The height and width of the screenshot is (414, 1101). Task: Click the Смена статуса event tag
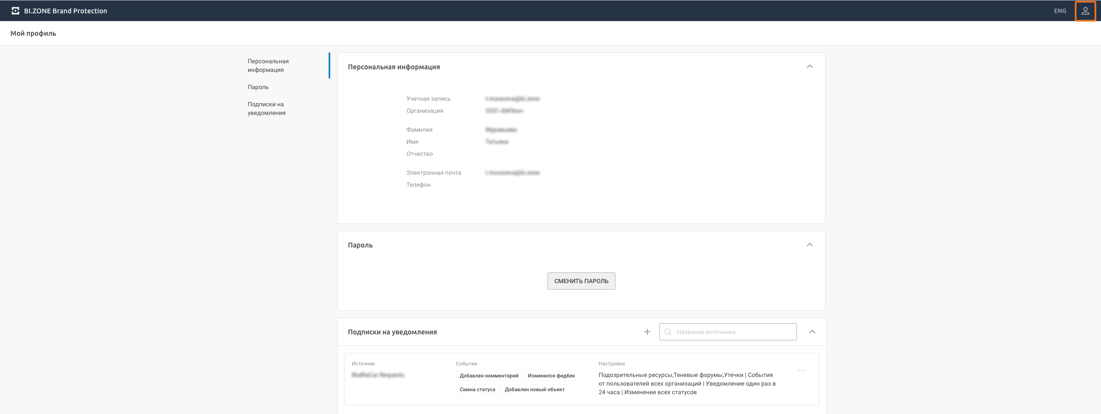[x=477, y=389]
